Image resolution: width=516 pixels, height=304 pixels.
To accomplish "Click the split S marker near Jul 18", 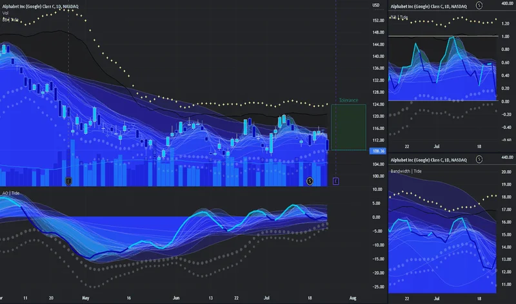I will click(x=310, y=182).
